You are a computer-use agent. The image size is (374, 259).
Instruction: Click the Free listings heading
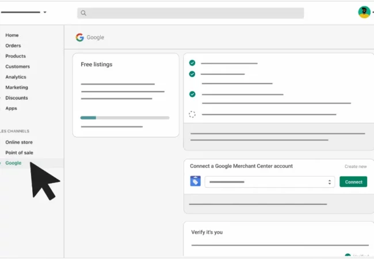pos(96,64)
